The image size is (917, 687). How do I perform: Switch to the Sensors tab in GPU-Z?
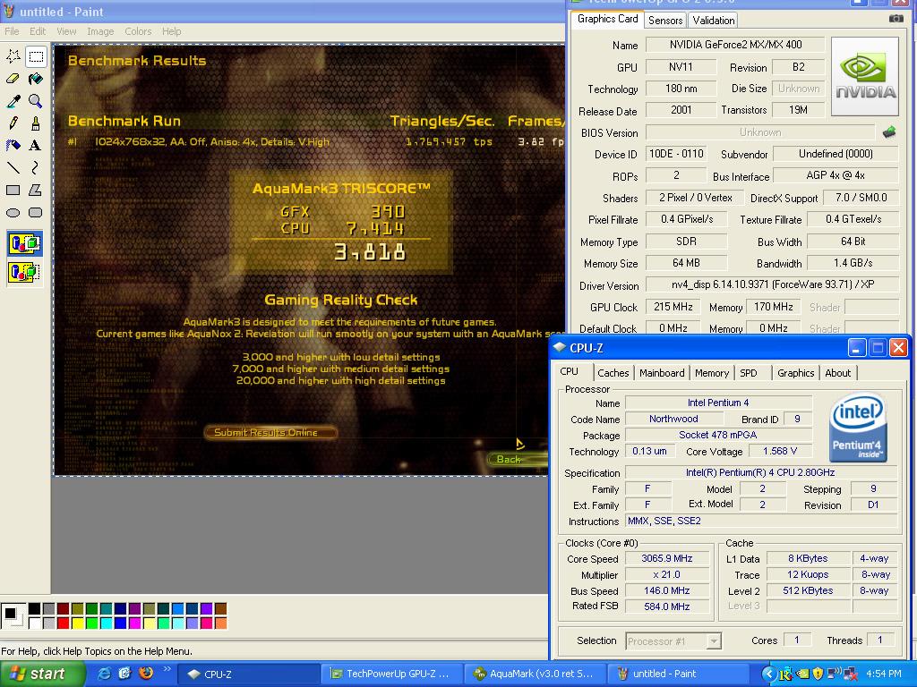(x=665, y=21)
